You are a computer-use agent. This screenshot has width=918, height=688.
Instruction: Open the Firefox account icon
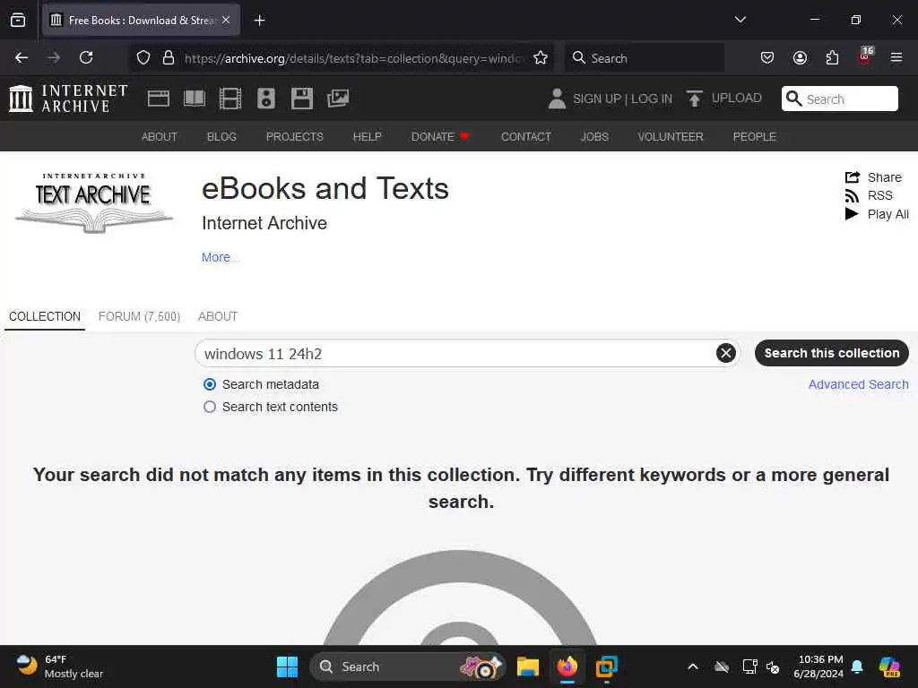point(800,57)
